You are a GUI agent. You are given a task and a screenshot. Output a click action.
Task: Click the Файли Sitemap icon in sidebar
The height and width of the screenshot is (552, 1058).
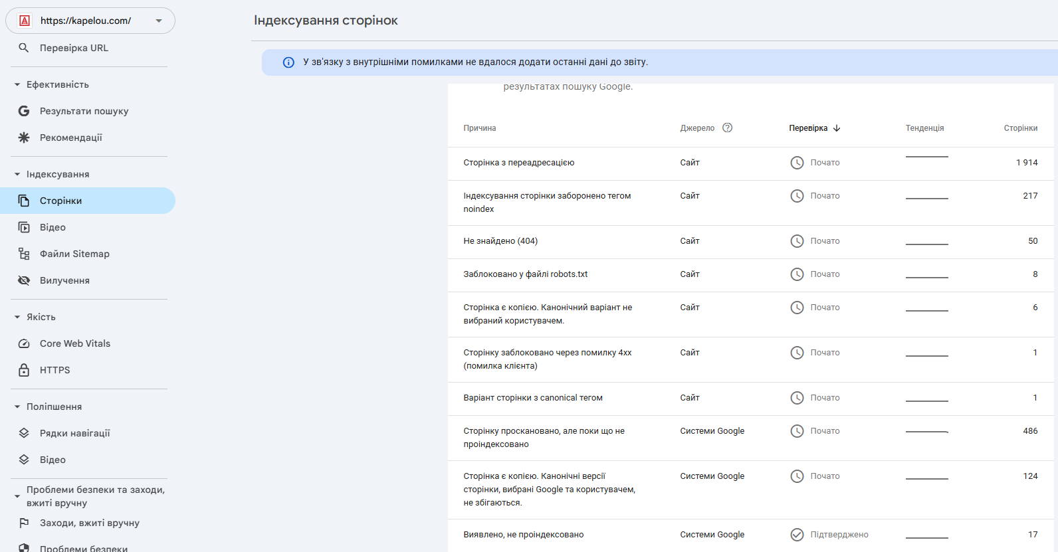click(x=24, y=254)
